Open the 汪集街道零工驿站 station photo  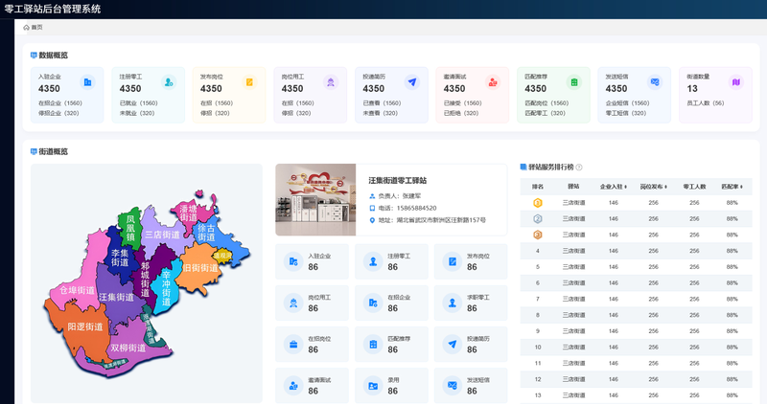[315, 200]
